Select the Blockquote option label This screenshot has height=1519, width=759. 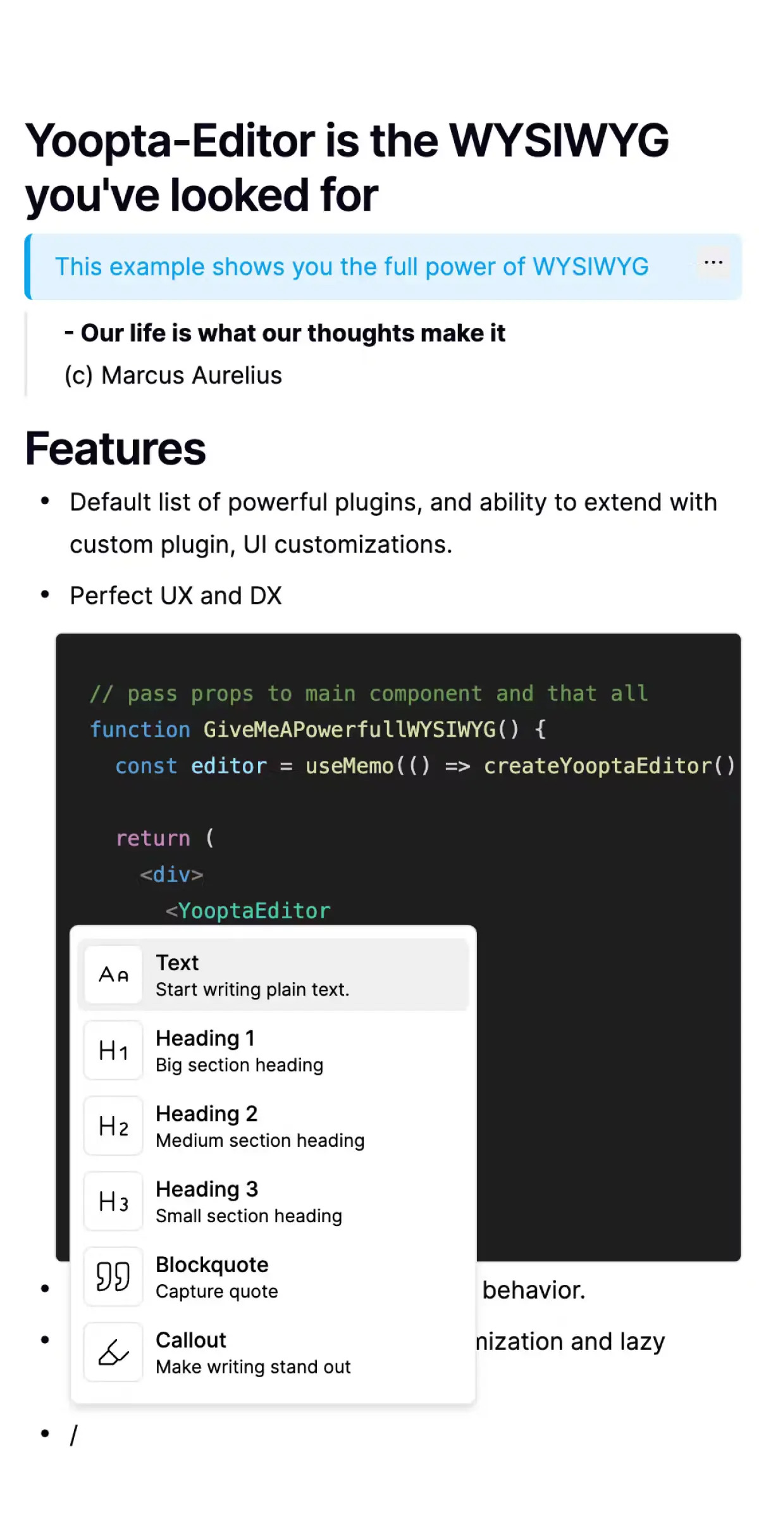coord(212,1265)
